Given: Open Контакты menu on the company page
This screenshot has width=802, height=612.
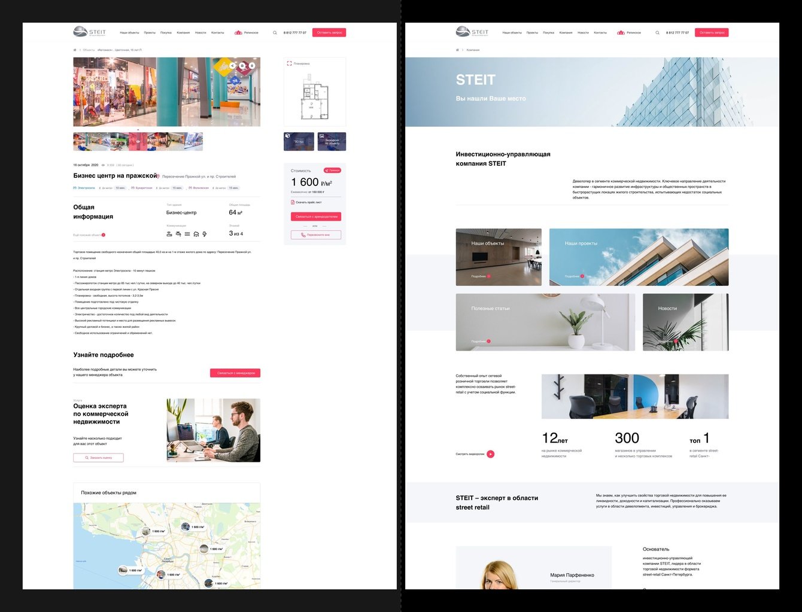Looking at the screenshot, I should [600, 33].
